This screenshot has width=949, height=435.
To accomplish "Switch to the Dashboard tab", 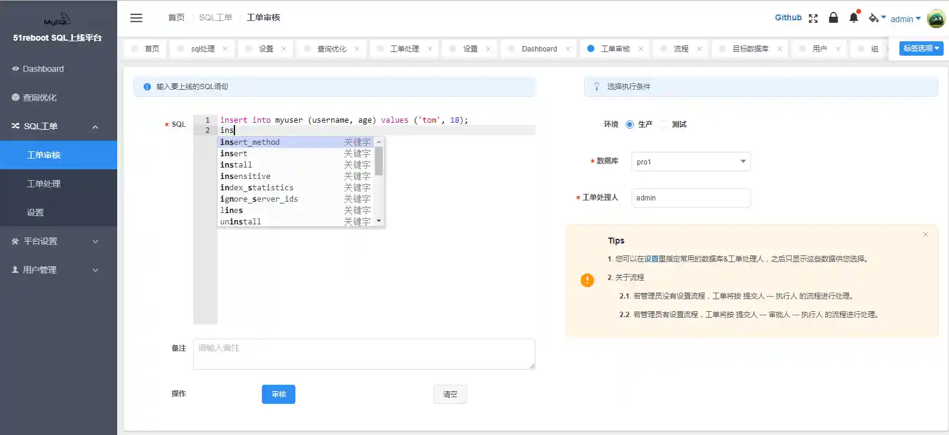I will [539, 49].
